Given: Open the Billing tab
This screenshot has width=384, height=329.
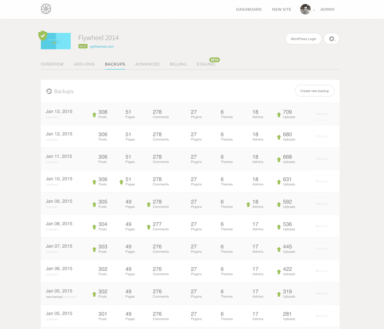Looking at the screenshot, I should coord(178,64).
